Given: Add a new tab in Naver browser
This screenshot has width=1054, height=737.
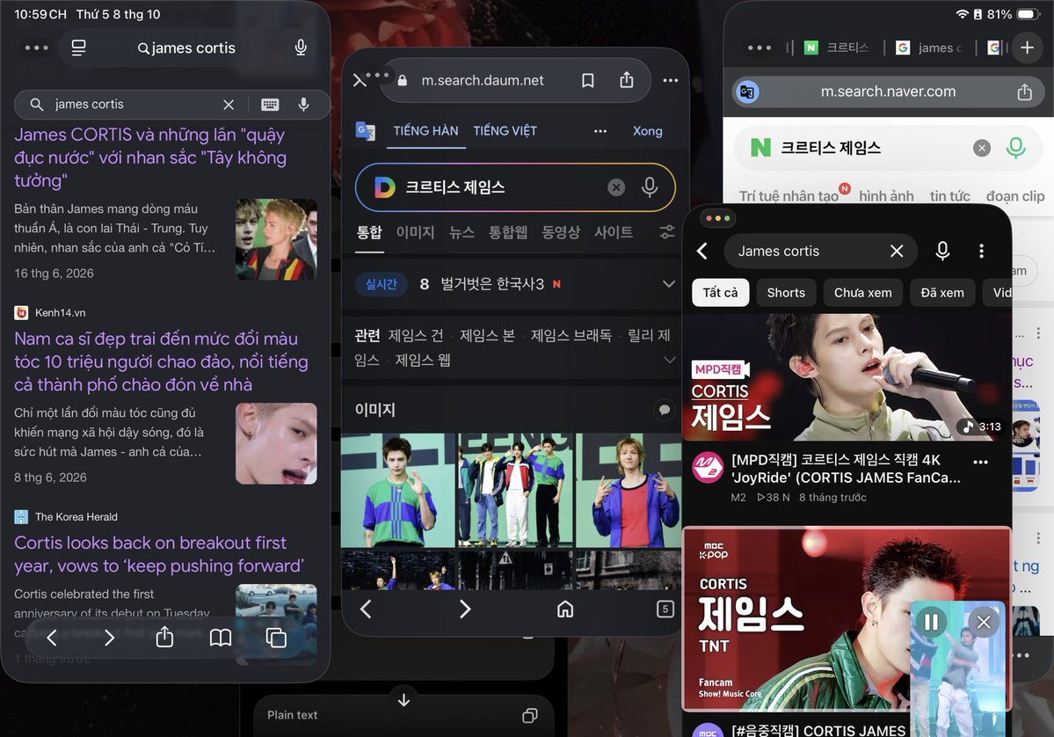Looking at the screenshot, I should (1027, 47).
